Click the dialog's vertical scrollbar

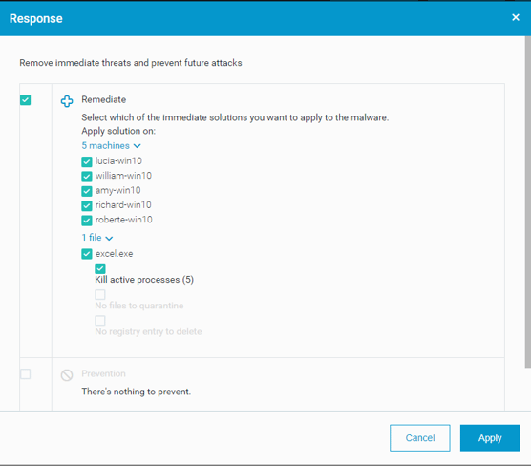[528, 202]
